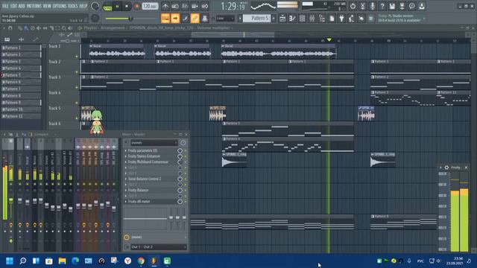477x268 pixels.
Task: Open the Channel rack view icon
Action: pos(302,19)
